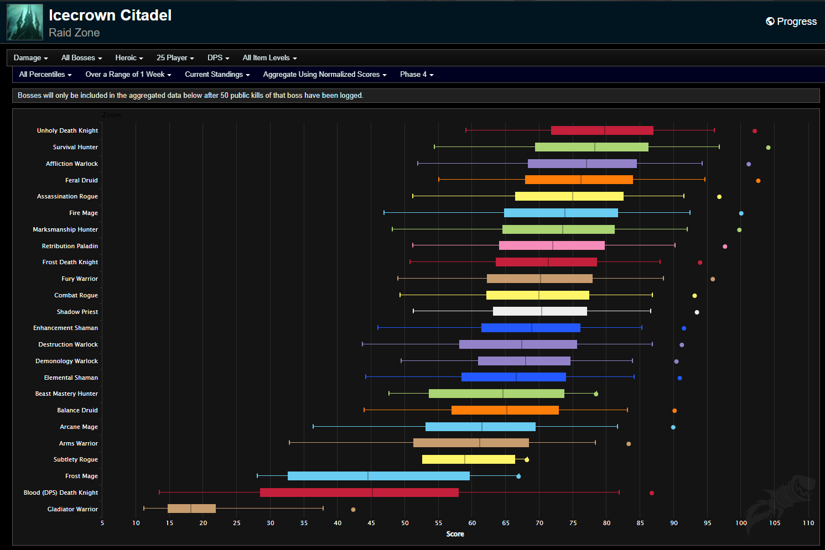
Task: Click the Raid Zone subtitle text
Action: coord(74,33)
